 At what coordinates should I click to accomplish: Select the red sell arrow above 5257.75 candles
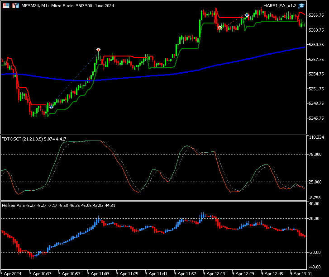coord(98,50)
